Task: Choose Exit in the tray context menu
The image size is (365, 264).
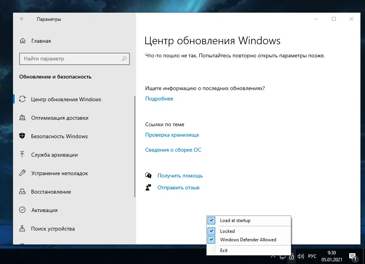Action: click(x=249, y=250)
